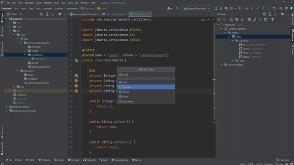Select Interface in New Java Class popup
Image resolution: width=294 pixels, height=165 pixels.
coord(146,87)
